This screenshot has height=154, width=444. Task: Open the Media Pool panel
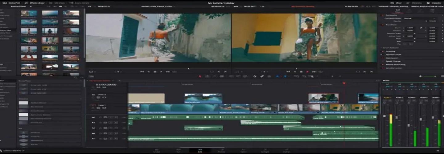(x=13, y=3)
